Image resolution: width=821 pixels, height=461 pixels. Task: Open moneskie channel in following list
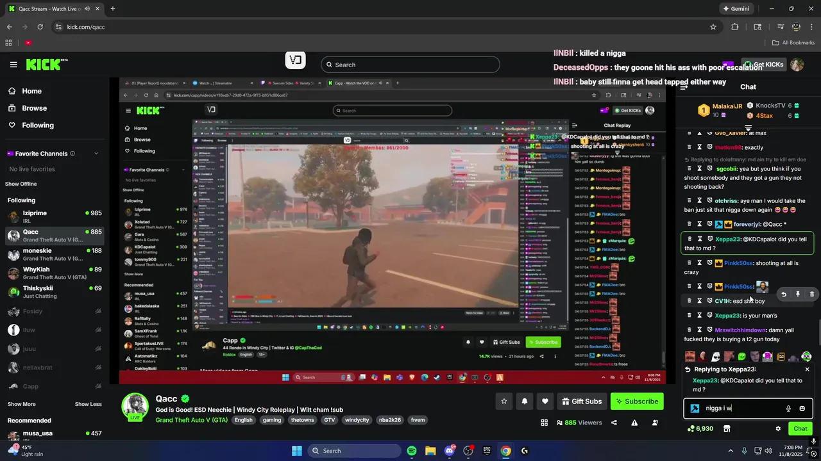tap(55, 254)
